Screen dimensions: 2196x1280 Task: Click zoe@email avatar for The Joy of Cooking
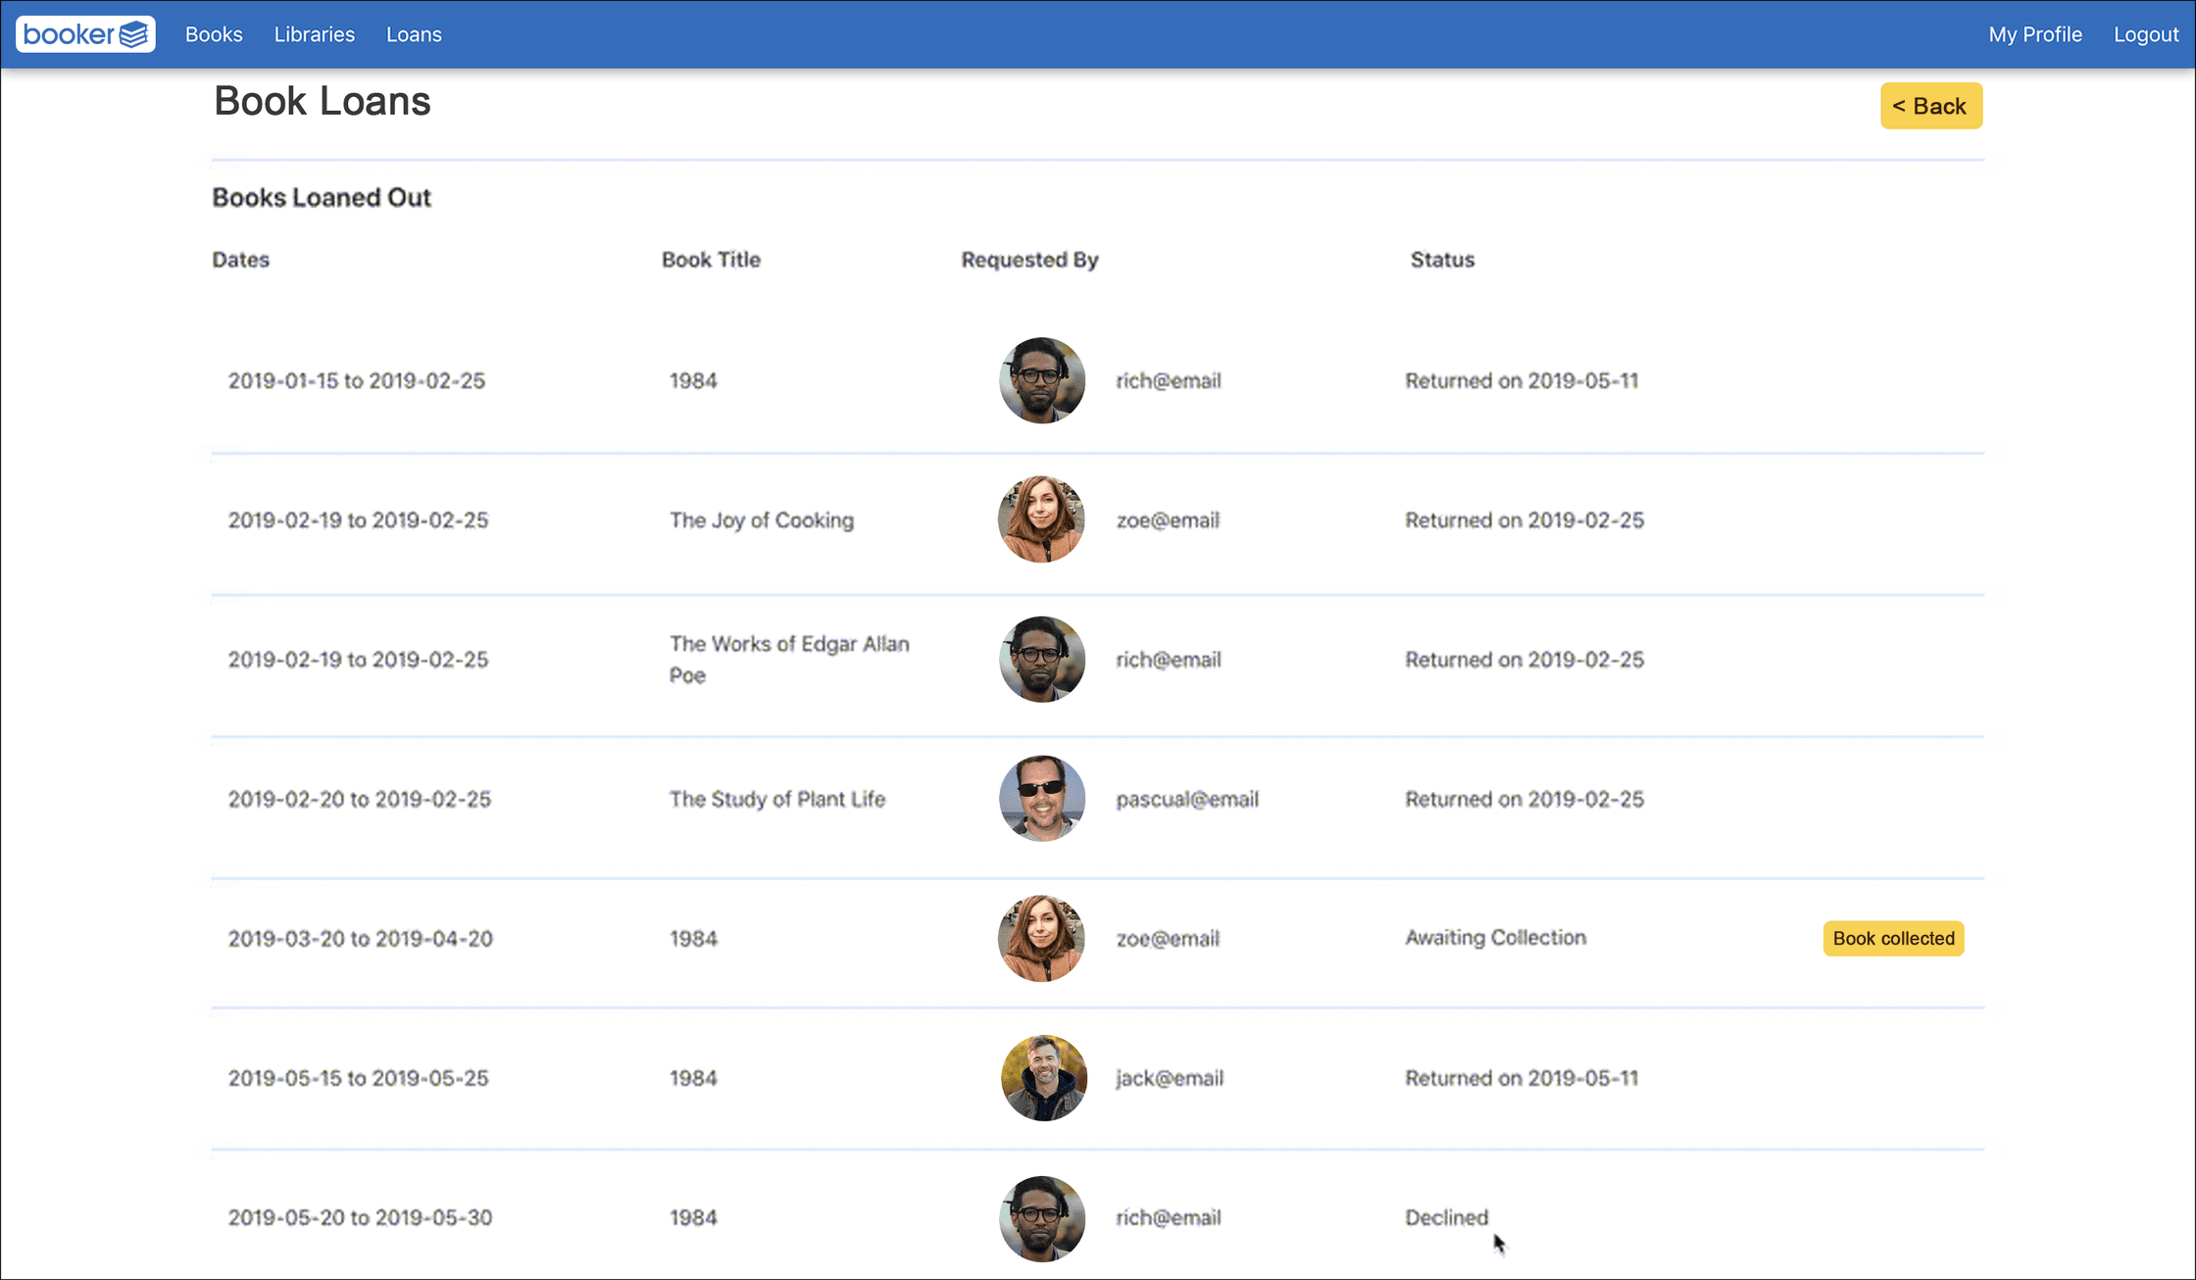point(1042,519)
